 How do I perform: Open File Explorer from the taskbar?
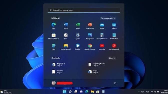point(92,92)
